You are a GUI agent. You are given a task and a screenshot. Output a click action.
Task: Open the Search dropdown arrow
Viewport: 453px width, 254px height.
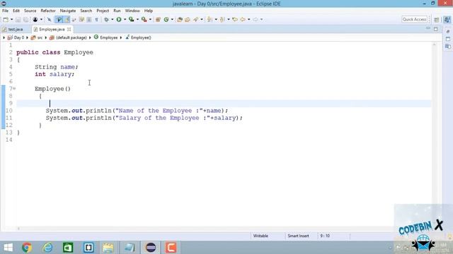(x=202, y=20)
